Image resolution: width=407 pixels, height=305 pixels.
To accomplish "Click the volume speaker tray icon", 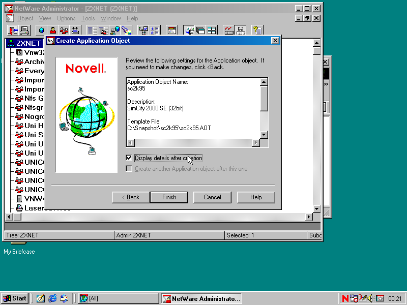I will 370,298.
